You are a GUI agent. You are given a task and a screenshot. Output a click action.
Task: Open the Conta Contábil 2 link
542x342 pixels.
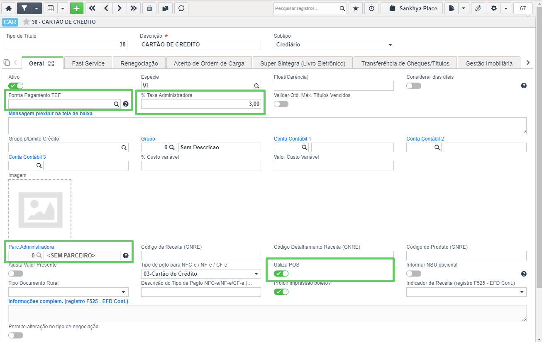tap(425, 139)
